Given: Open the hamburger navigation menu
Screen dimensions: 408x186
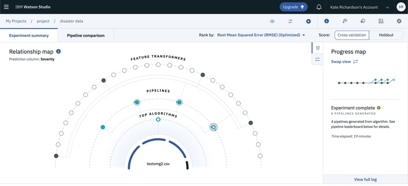Looking at the screenshot, I should click(x=6, y=7).
